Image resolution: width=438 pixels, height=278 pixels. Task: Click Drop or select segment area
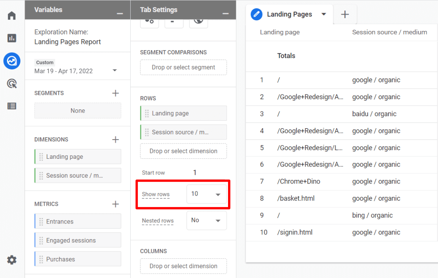point(183,67)
